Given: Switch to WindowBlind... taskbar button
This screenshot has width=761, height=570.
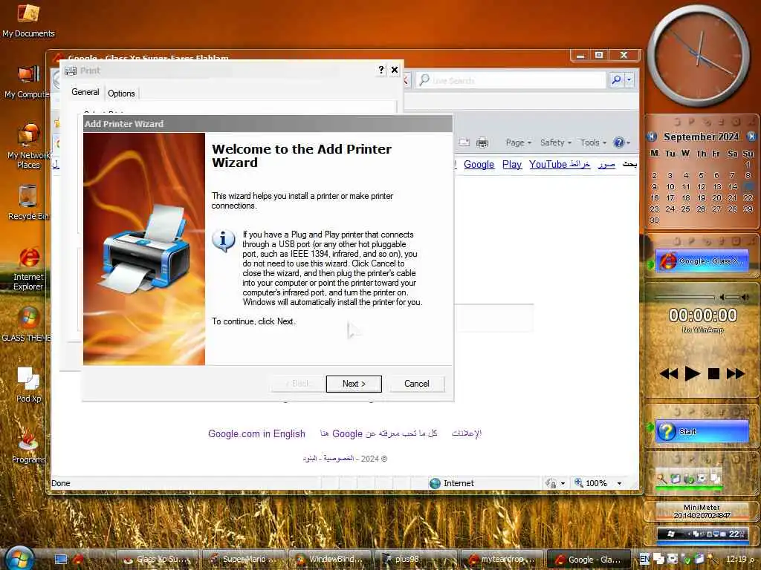Looking at the screenshot, I should coord(330,560).
